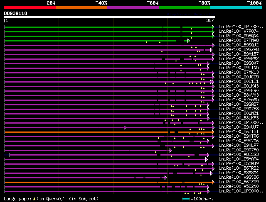Select the UniRef100_Q9SAD7 label
Screen dimensions: 266x202
point(239,104)
